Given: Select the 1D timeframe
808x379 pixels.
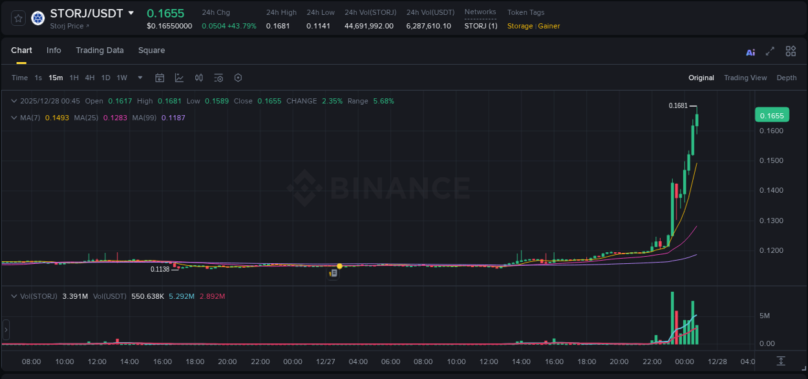Looking at the screenshot, I should pyautogui.click(x=105, y=78).
